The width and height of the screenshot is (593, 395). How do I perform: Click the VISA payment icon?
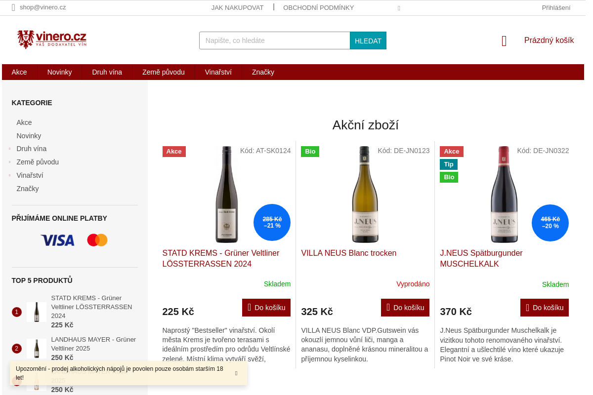tap(57, 240)
